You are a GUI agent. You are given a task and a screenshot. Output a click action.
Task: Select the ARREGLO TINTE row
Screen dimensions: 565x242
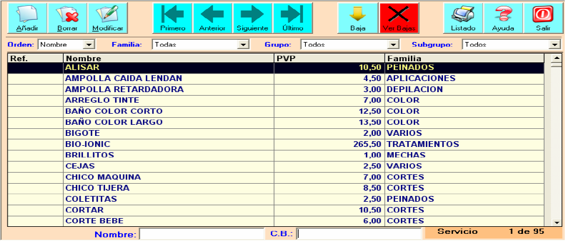(x=275, y=100)
